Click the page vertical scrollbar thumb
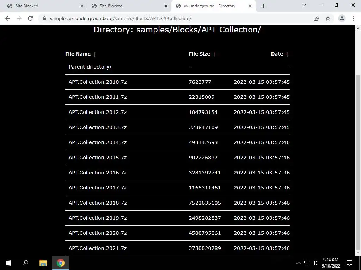This screenshot has width=361, height=270. (358, 162)
